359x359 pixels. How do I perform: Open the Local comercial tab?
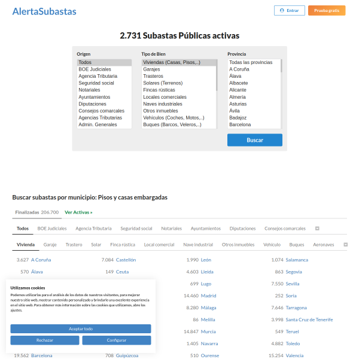click(159, 245)
